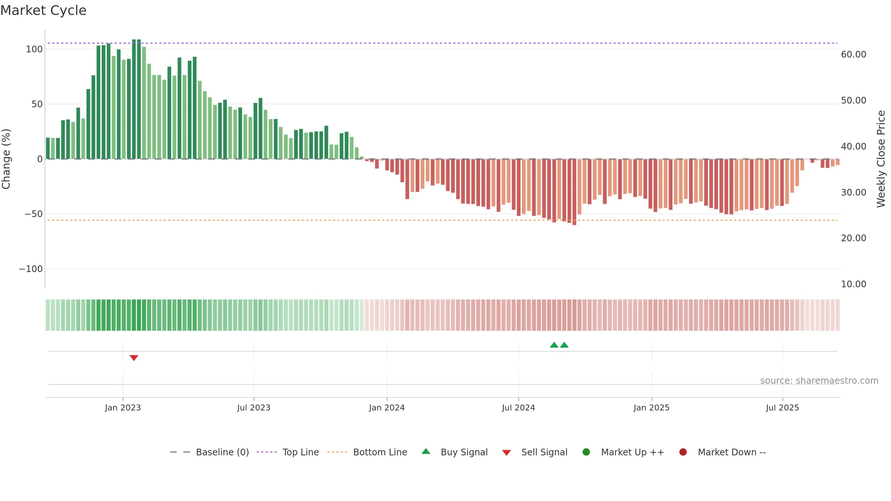
Task: Click the source: sharemaestro.com text
Action: 819,380
